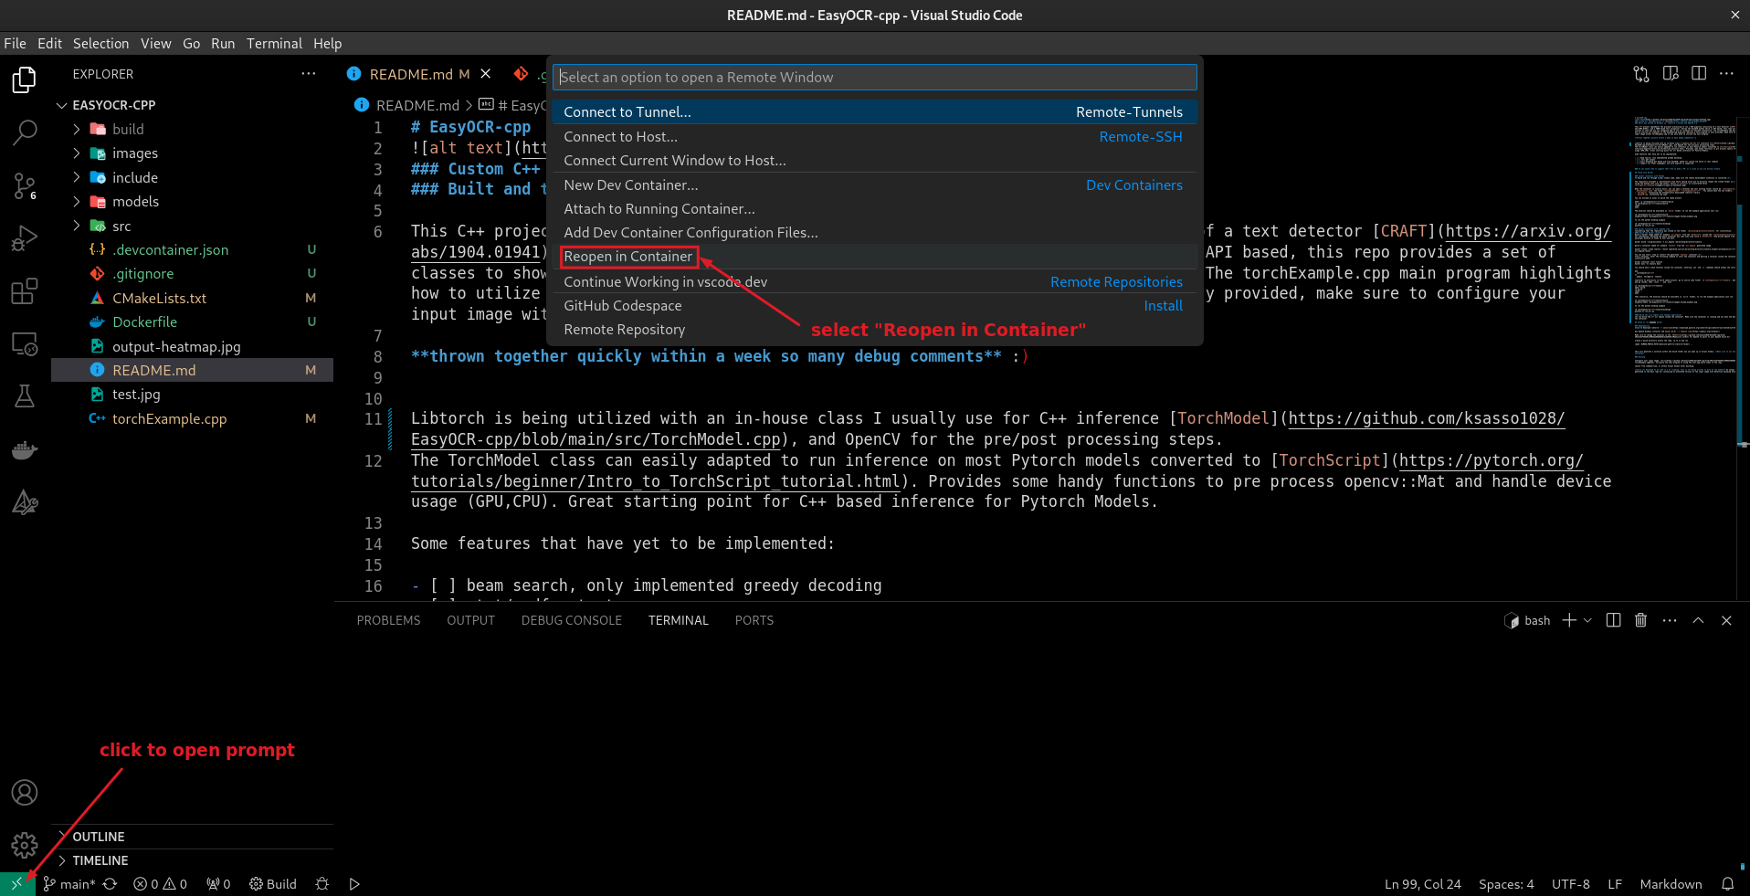Click the UTF-8 encoding indicator
Screen dimensions: 1750x896
[x=1570, y=884]
